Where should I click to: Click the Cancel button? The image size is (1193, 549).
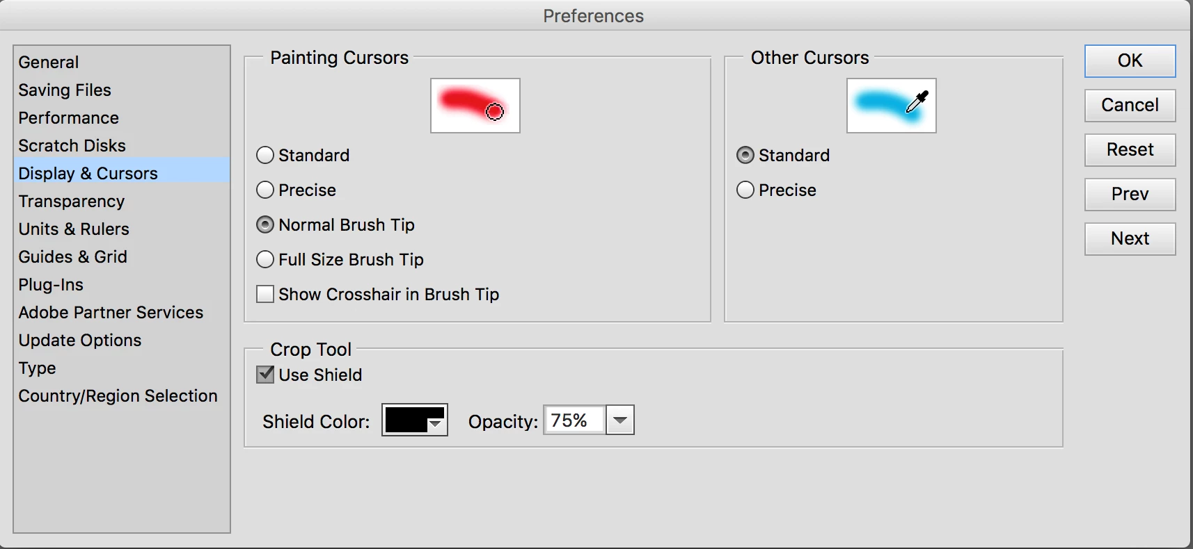pyautogui.click(x=1130, y=105)
